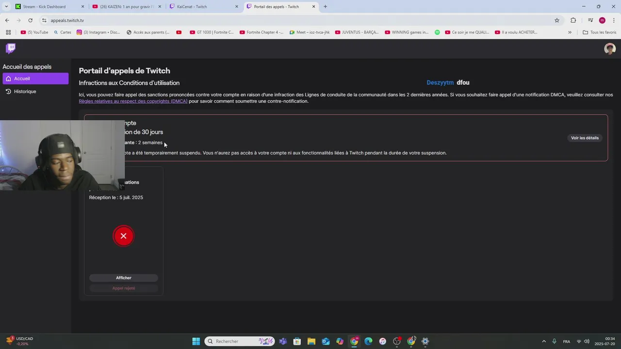Screen dimensions: 621x349
Task: Open the USD/CAD widget on the taskbar
Action: (19, 341)
